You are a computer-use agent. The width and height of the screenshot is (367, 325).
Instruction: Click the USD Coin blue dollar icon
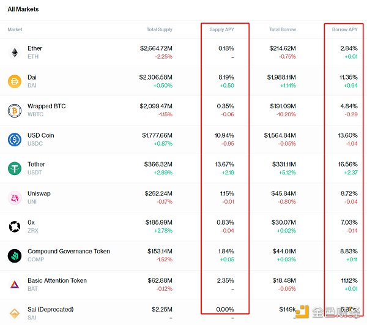15,140
